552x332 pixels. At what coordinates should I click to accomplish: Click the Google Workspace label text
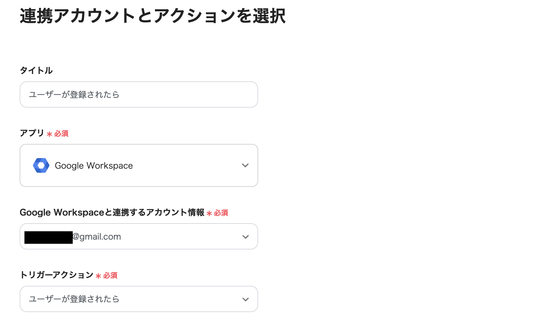(93, 165)
